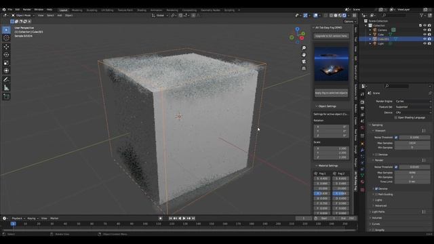The image size is (434, 244).
Task: Toggle viewport overlays icon
Action: [x=315, y=16]
